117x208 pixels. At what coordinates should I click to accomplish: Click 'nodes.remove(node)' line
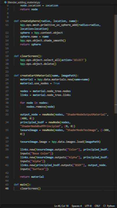[41, 107]
